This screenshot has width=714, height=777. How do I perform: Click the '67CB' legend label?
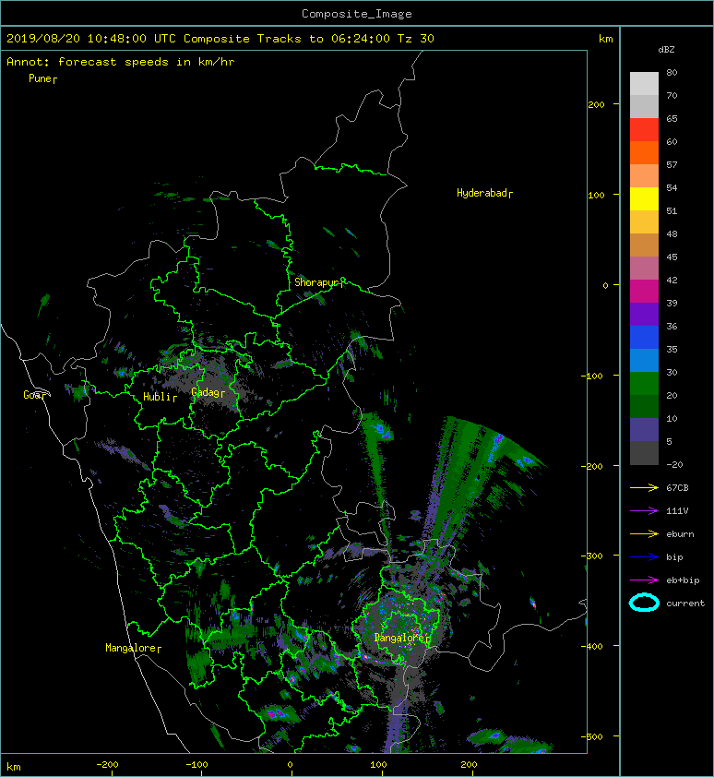(x=677, y=488)
